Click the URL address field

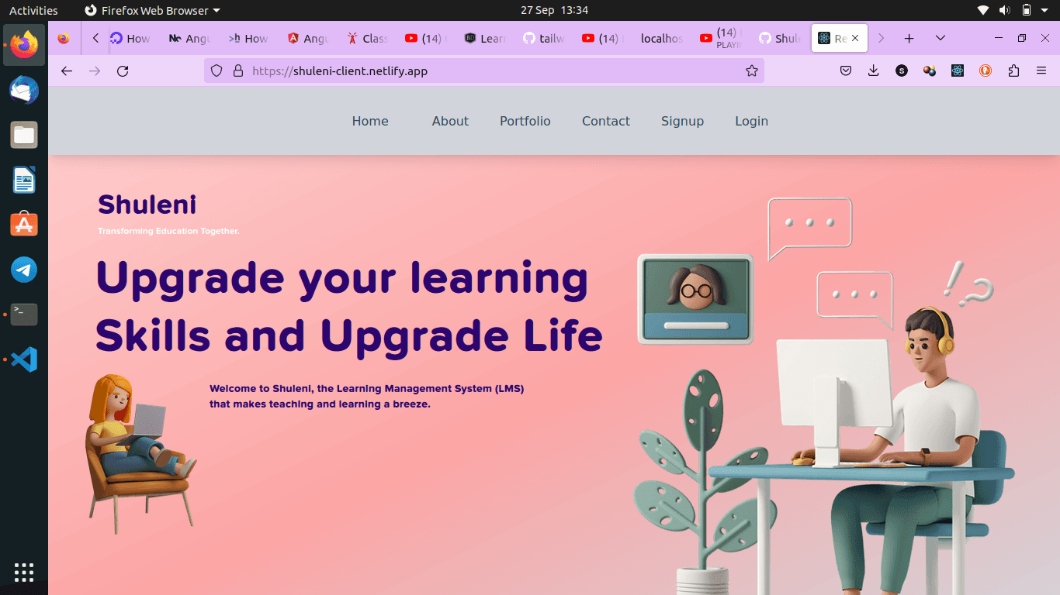[489, 71]
